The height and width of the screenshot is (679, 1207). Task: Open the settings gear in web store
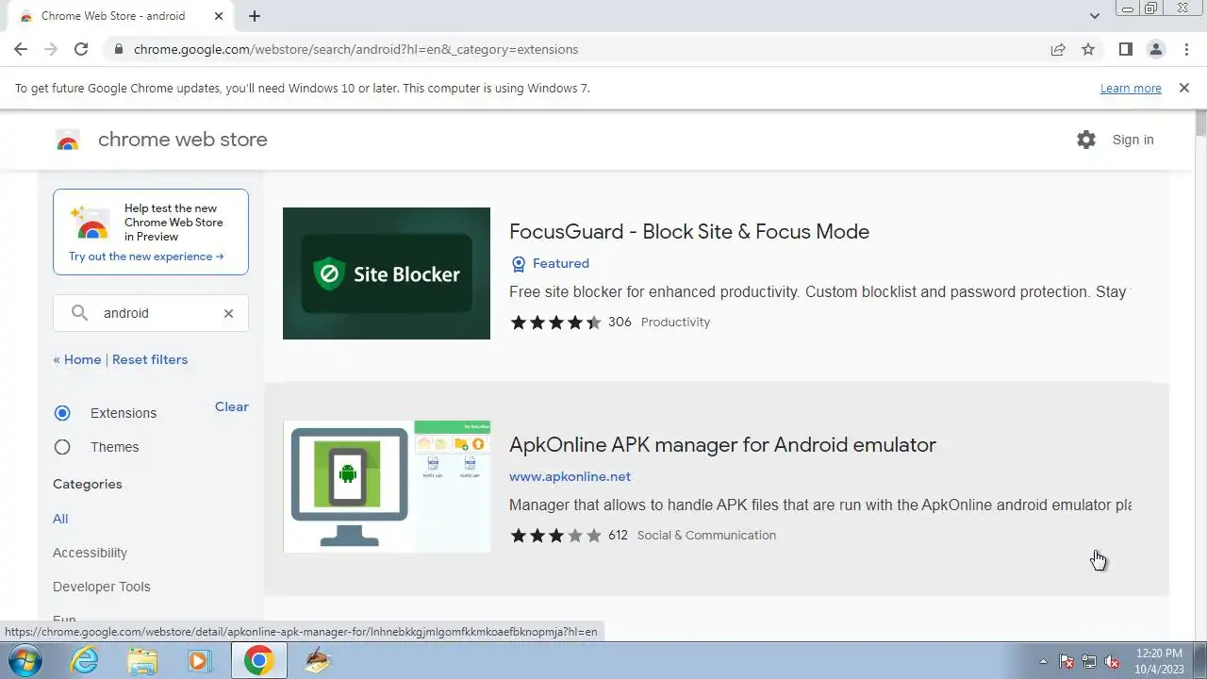1086,140
